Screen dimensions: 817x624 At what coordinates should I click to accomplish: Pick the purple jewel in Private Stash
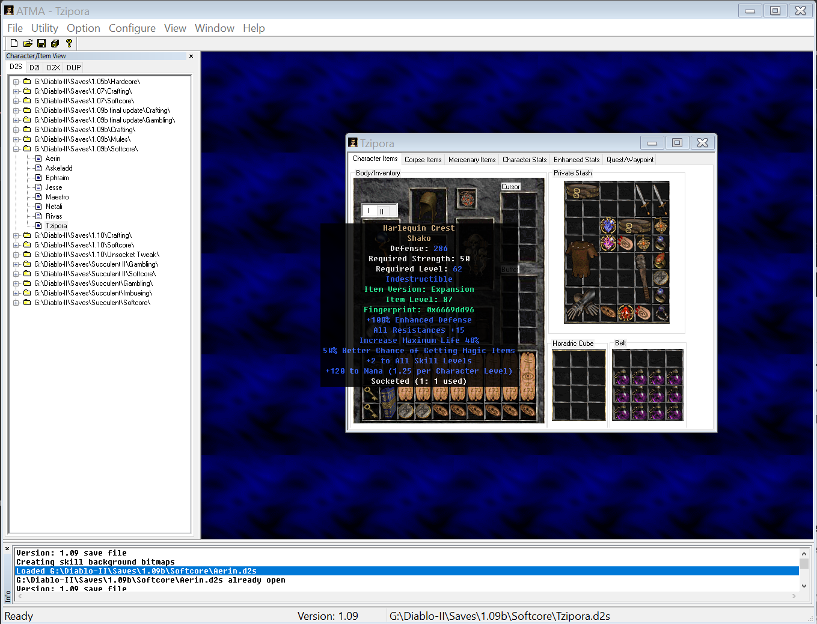[608, 243]
